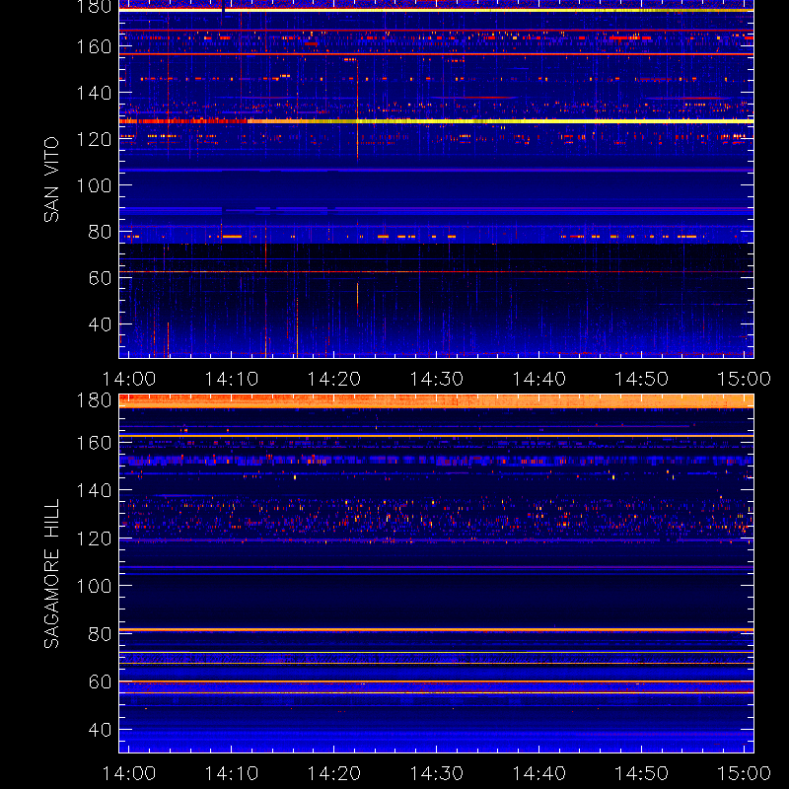Image resolution: width=789 pixels, height=789 pixels.
Task: Click the 15:00 label under San Vito plot
Action: [744, 379]
